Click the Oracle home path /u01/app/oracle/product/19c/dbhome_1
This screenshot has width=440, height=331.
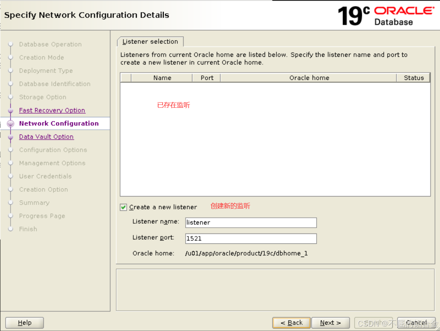pos(246,253)
